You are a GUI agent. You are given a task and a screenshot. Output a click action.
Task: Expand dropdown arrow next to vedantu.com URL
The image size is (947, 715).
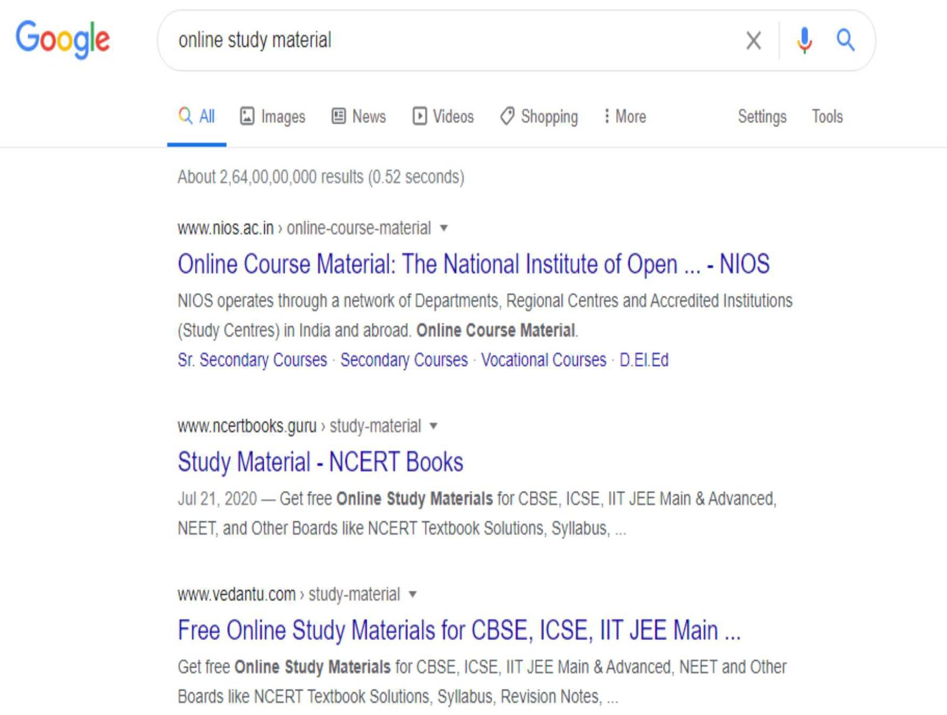[x=413, y=594]
